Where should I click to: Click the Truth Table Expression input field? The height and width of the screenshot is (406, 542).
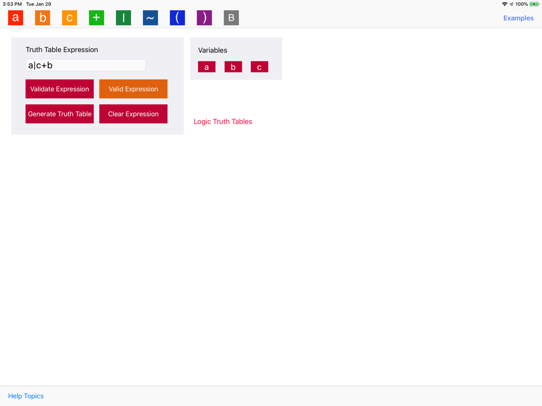(86, 66)
